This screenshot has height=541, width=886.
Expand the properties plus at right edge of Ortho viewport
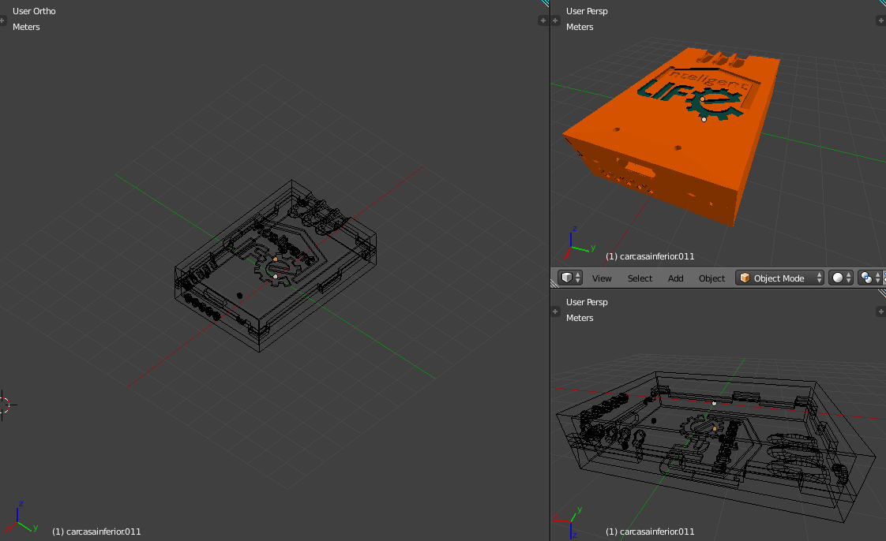543,21
